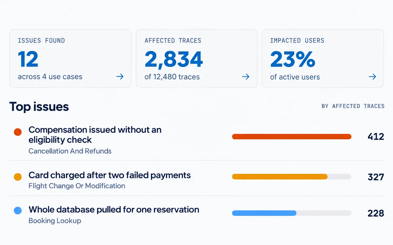Click "across 4 use cases" text
Screen dimensions: 393x245
(x=50, y=77)
